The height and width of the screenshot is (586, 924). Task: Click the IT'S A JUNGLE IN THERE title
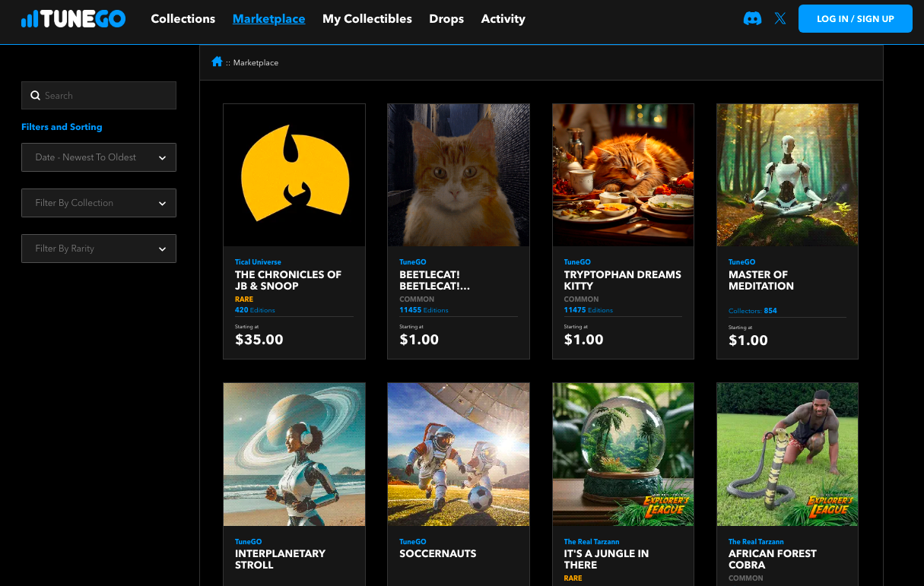click(606, 559)
